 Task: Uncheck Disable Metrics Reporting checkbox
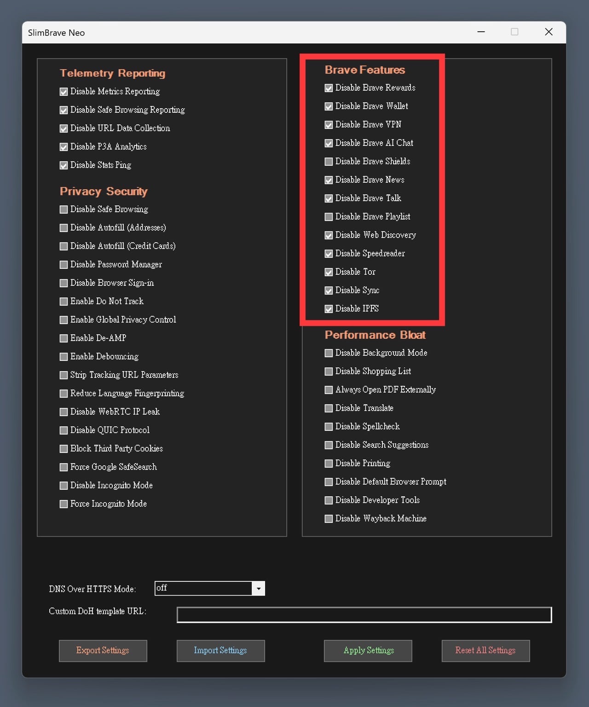pos(64,92)
